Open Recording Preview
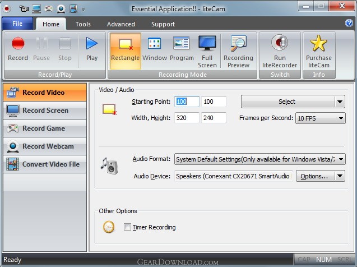 [238, 51]
